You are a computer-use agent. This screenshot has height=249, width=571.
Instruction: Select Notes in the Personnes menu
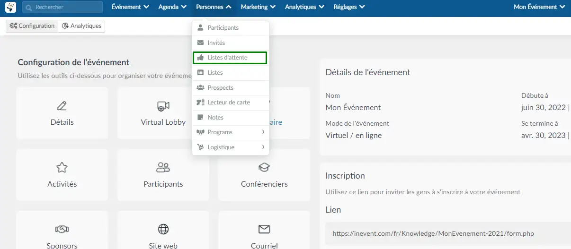pyautogui.click(x=231, y=118)
